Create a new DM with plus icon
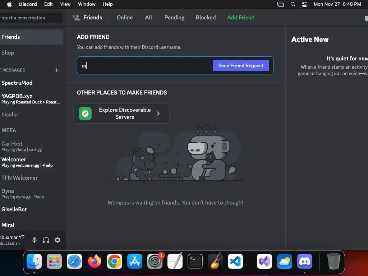This screenshot has width=368, height=276. pos(56,70)
